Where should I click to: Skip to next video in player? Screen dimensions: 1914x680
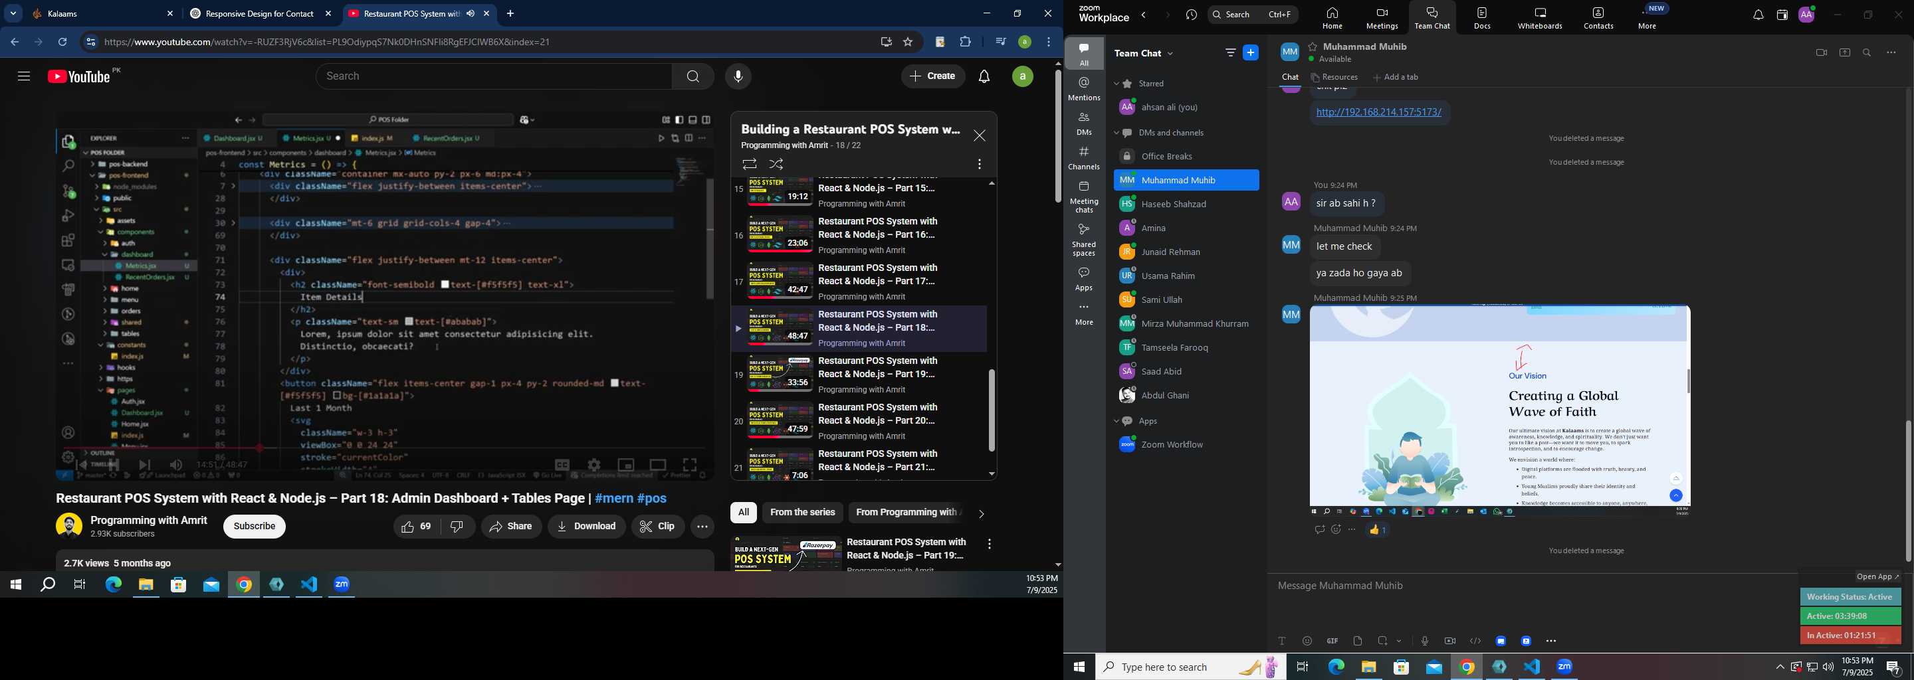[x=145, y=466]
